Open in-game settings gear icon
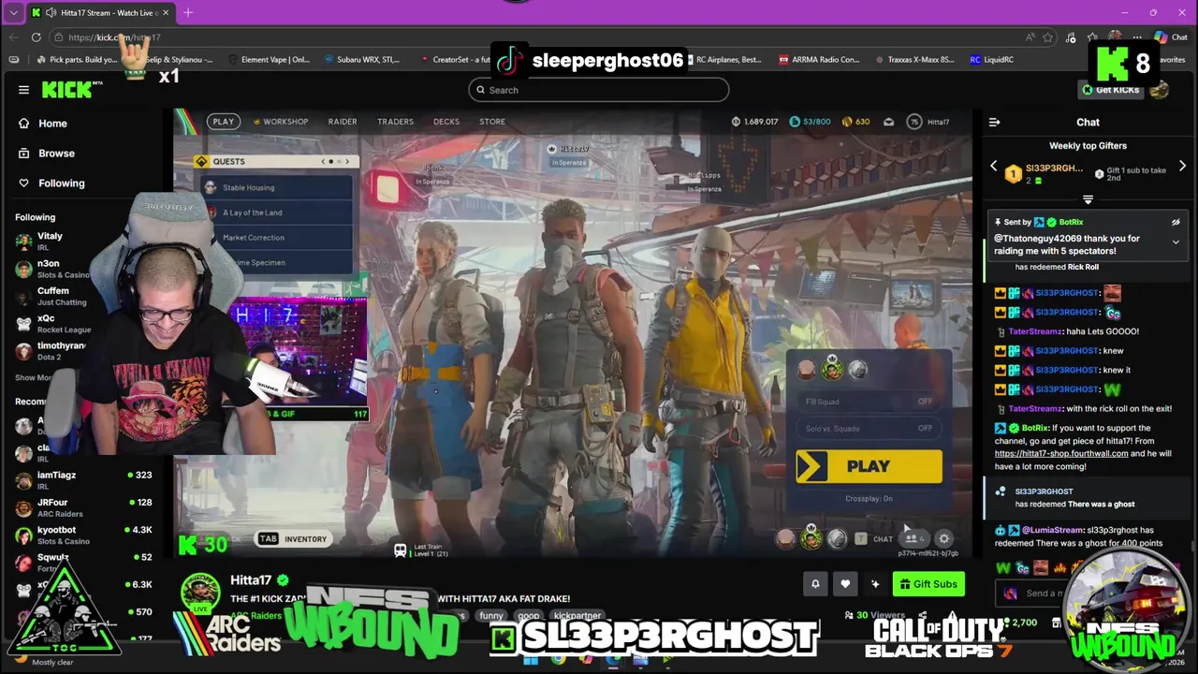The image size is (1198, 674). tap(943, 538)
